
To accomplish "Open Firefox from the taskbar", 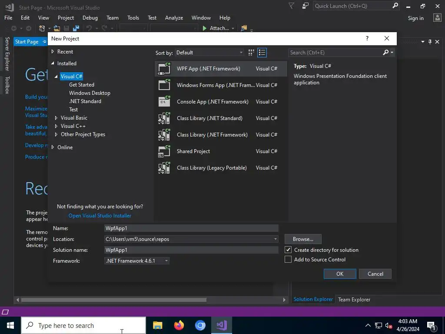I will (179, 325).
